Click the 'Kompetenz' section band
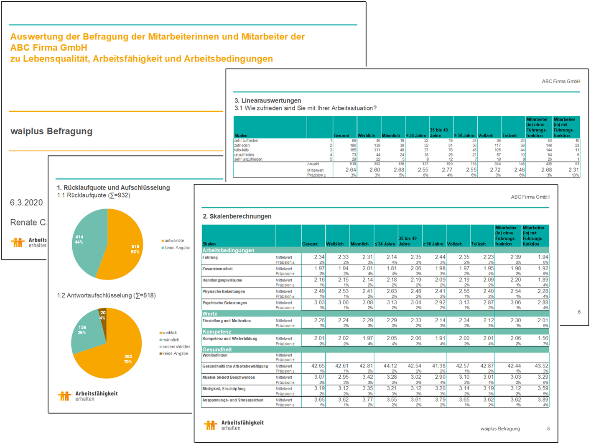 click(375, 331)
